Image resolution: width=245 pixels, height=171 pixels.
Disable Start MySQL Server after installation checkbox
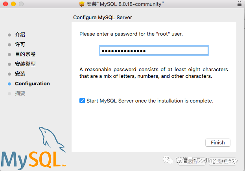click(82, 101)
